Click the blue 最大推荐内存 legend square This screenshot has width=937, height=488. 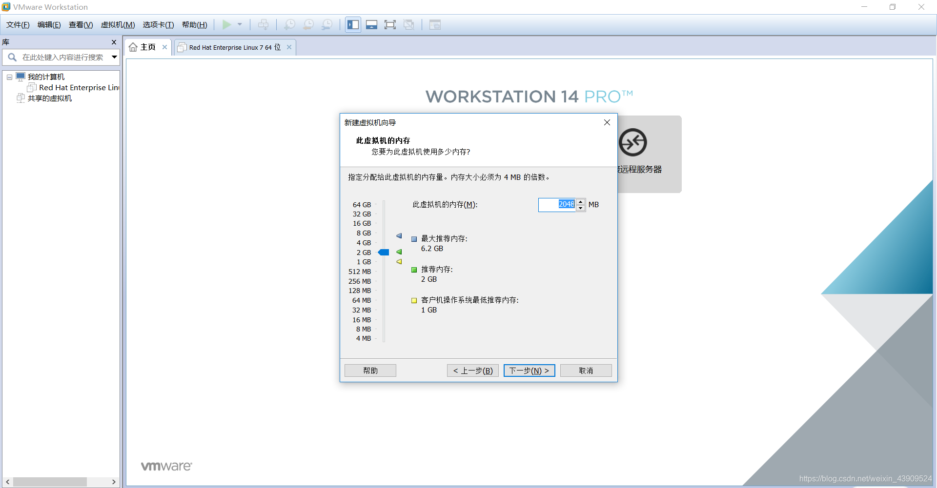pos(414,239)
